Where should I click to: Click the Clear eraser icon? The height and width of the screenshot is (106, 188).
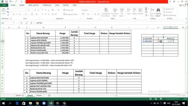[x=146, y=15]
